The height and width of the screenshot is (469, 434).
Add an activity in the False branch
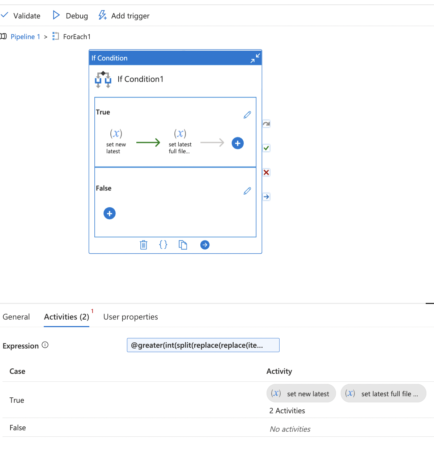click(110, 213)
